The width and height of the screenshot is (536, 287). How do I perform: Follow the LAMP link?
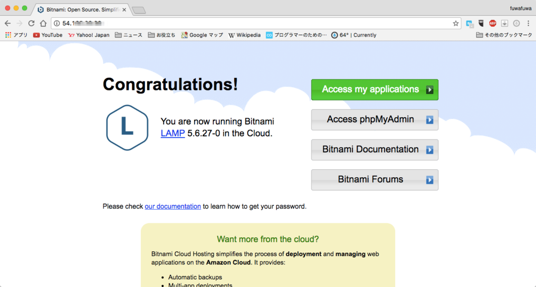(x=173, y=133)
